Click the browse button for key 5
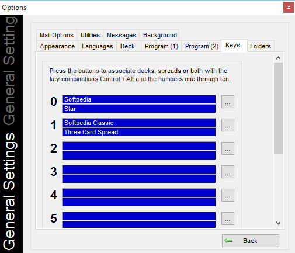 click(x=228, y=219)
